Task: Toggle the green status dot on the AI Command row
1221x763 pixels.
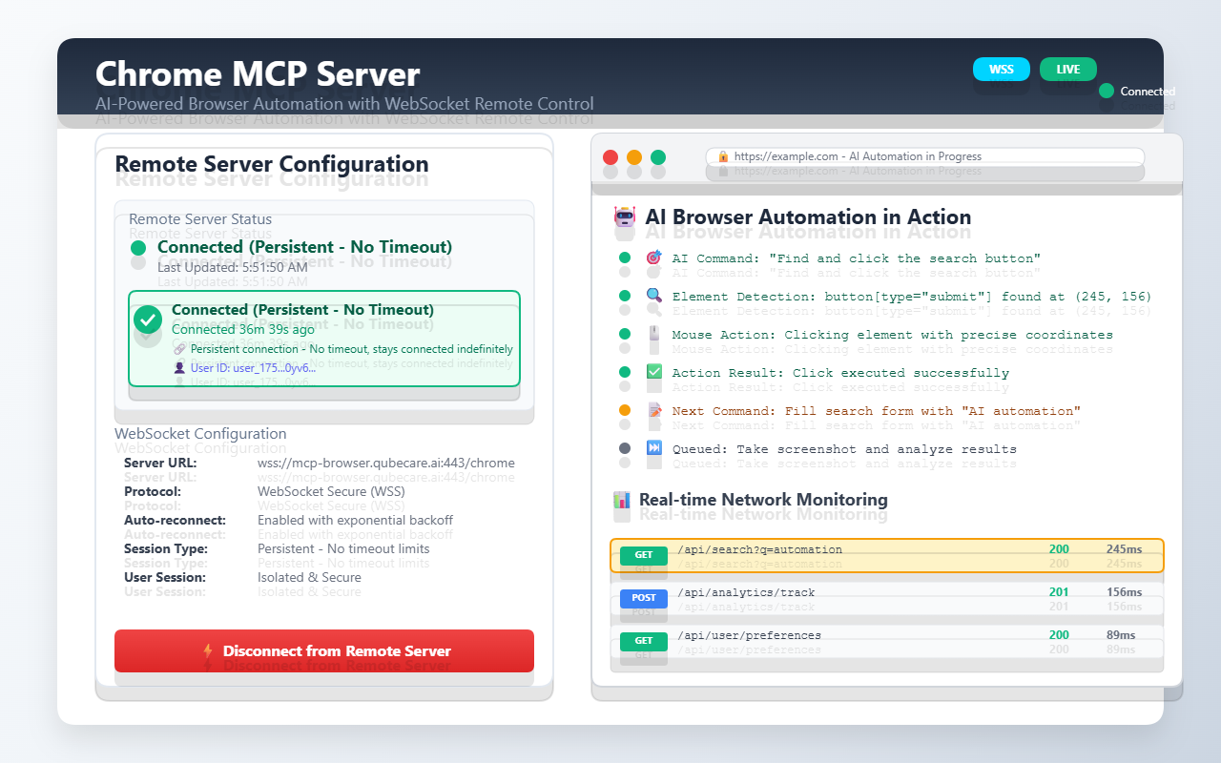Action: coord(625,258)
